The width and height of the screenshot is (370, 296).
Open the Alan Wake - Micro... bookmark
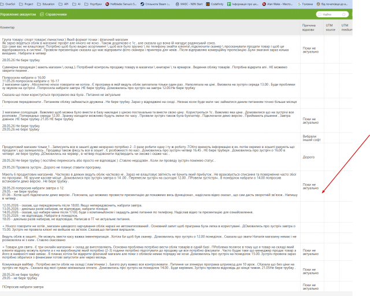pyautogui.click(x=277, y=4)
